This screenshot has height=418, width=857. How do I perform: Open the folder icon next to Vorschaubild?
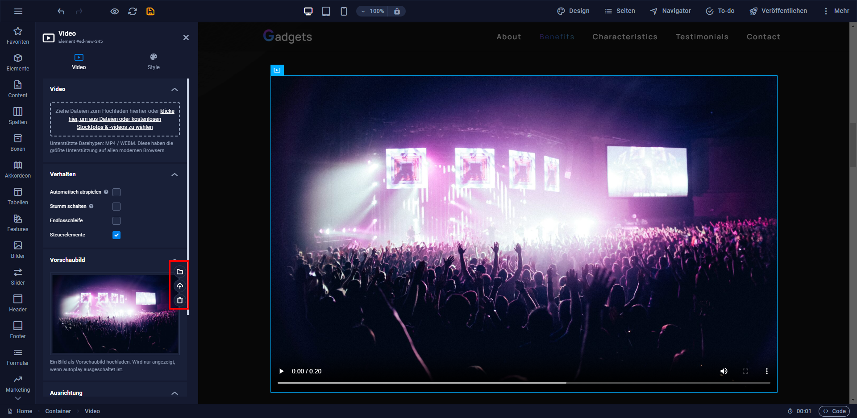(180, 272)
